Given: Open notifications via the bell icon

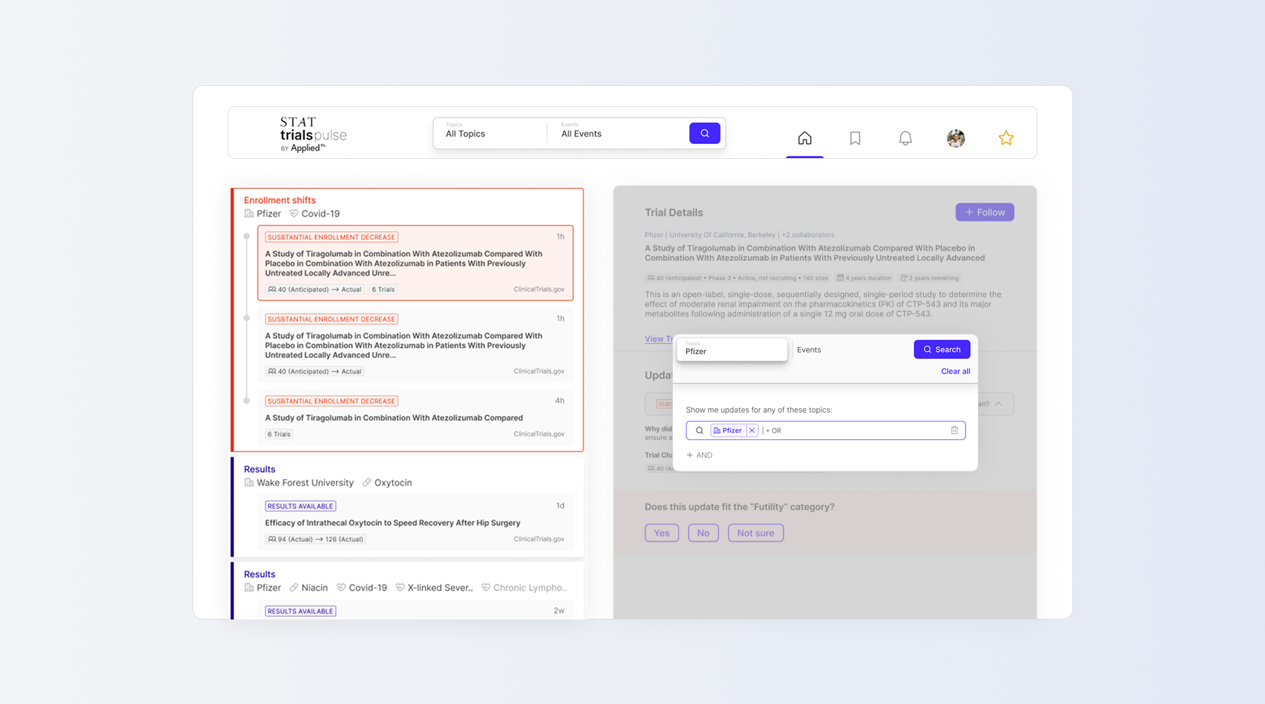Looking at the screenshot, I should [x=905, y=139].
